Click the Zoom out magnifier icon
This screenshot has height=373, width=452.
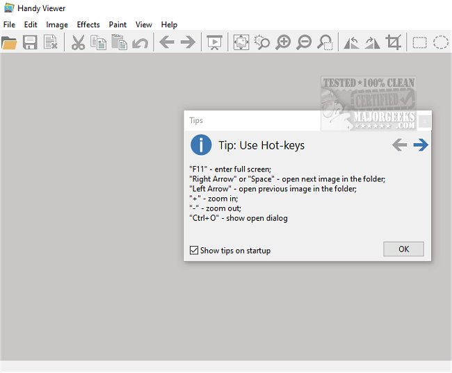click(304, 43)
